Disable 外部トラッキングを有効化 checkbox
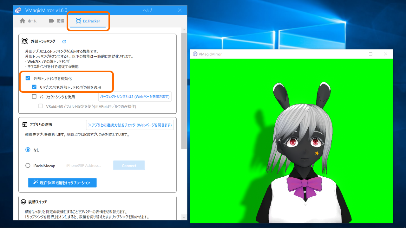This screenshot has height=228, width=406. (x=28, y=78)
